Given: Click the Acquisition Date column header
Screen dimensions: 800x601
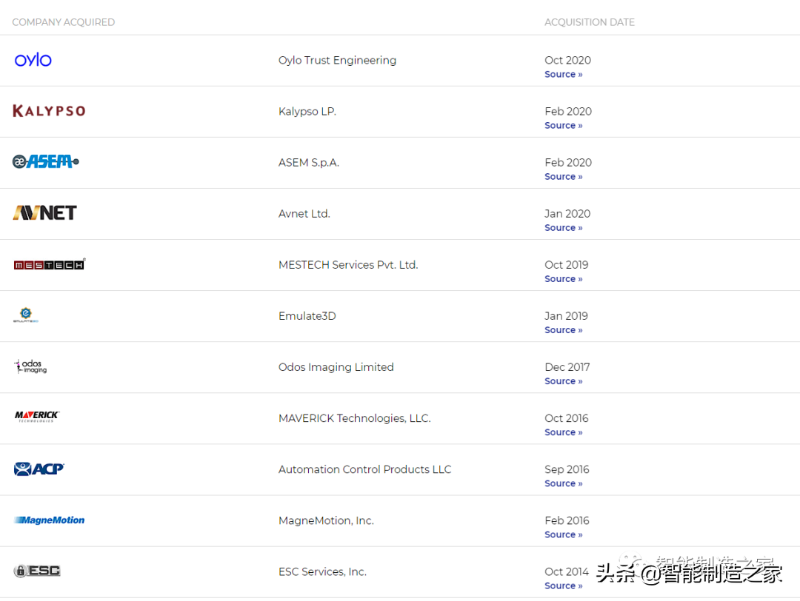Looking at the screenshot, I should coord(589,22).
